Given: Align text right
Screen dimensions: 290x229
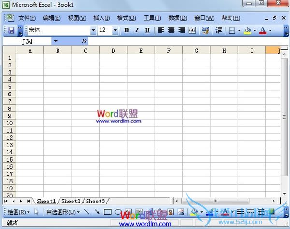Looking at the screenshot, I should (182, 30).
